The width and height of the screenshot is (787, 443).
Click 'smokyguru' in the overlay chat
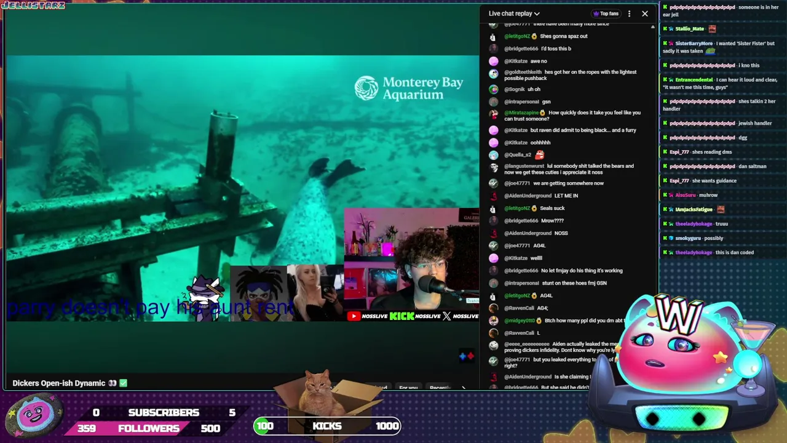(687, 238)
